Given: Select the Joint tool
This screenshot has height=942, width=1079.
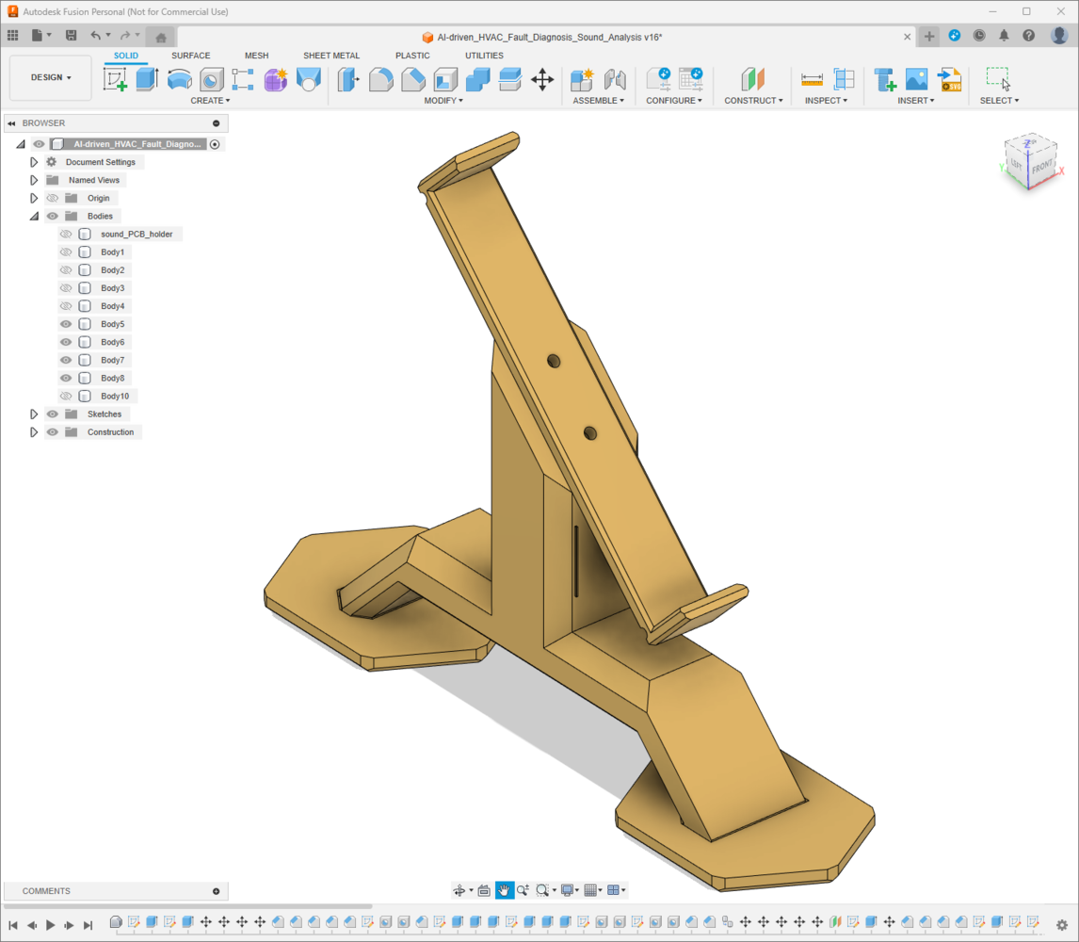Looking at the screenshot, I should (x=615, y=79).
